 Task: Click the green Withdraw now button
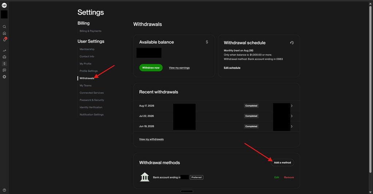(151, 67)
